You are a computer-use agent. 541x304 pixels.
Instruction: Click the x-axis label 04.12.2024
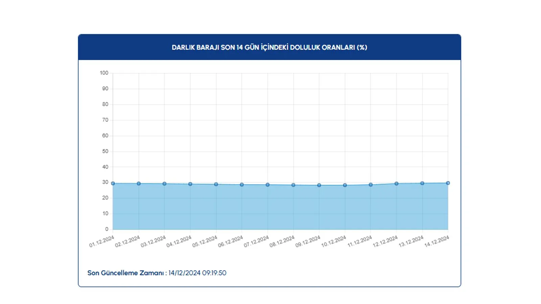[179, 242]
